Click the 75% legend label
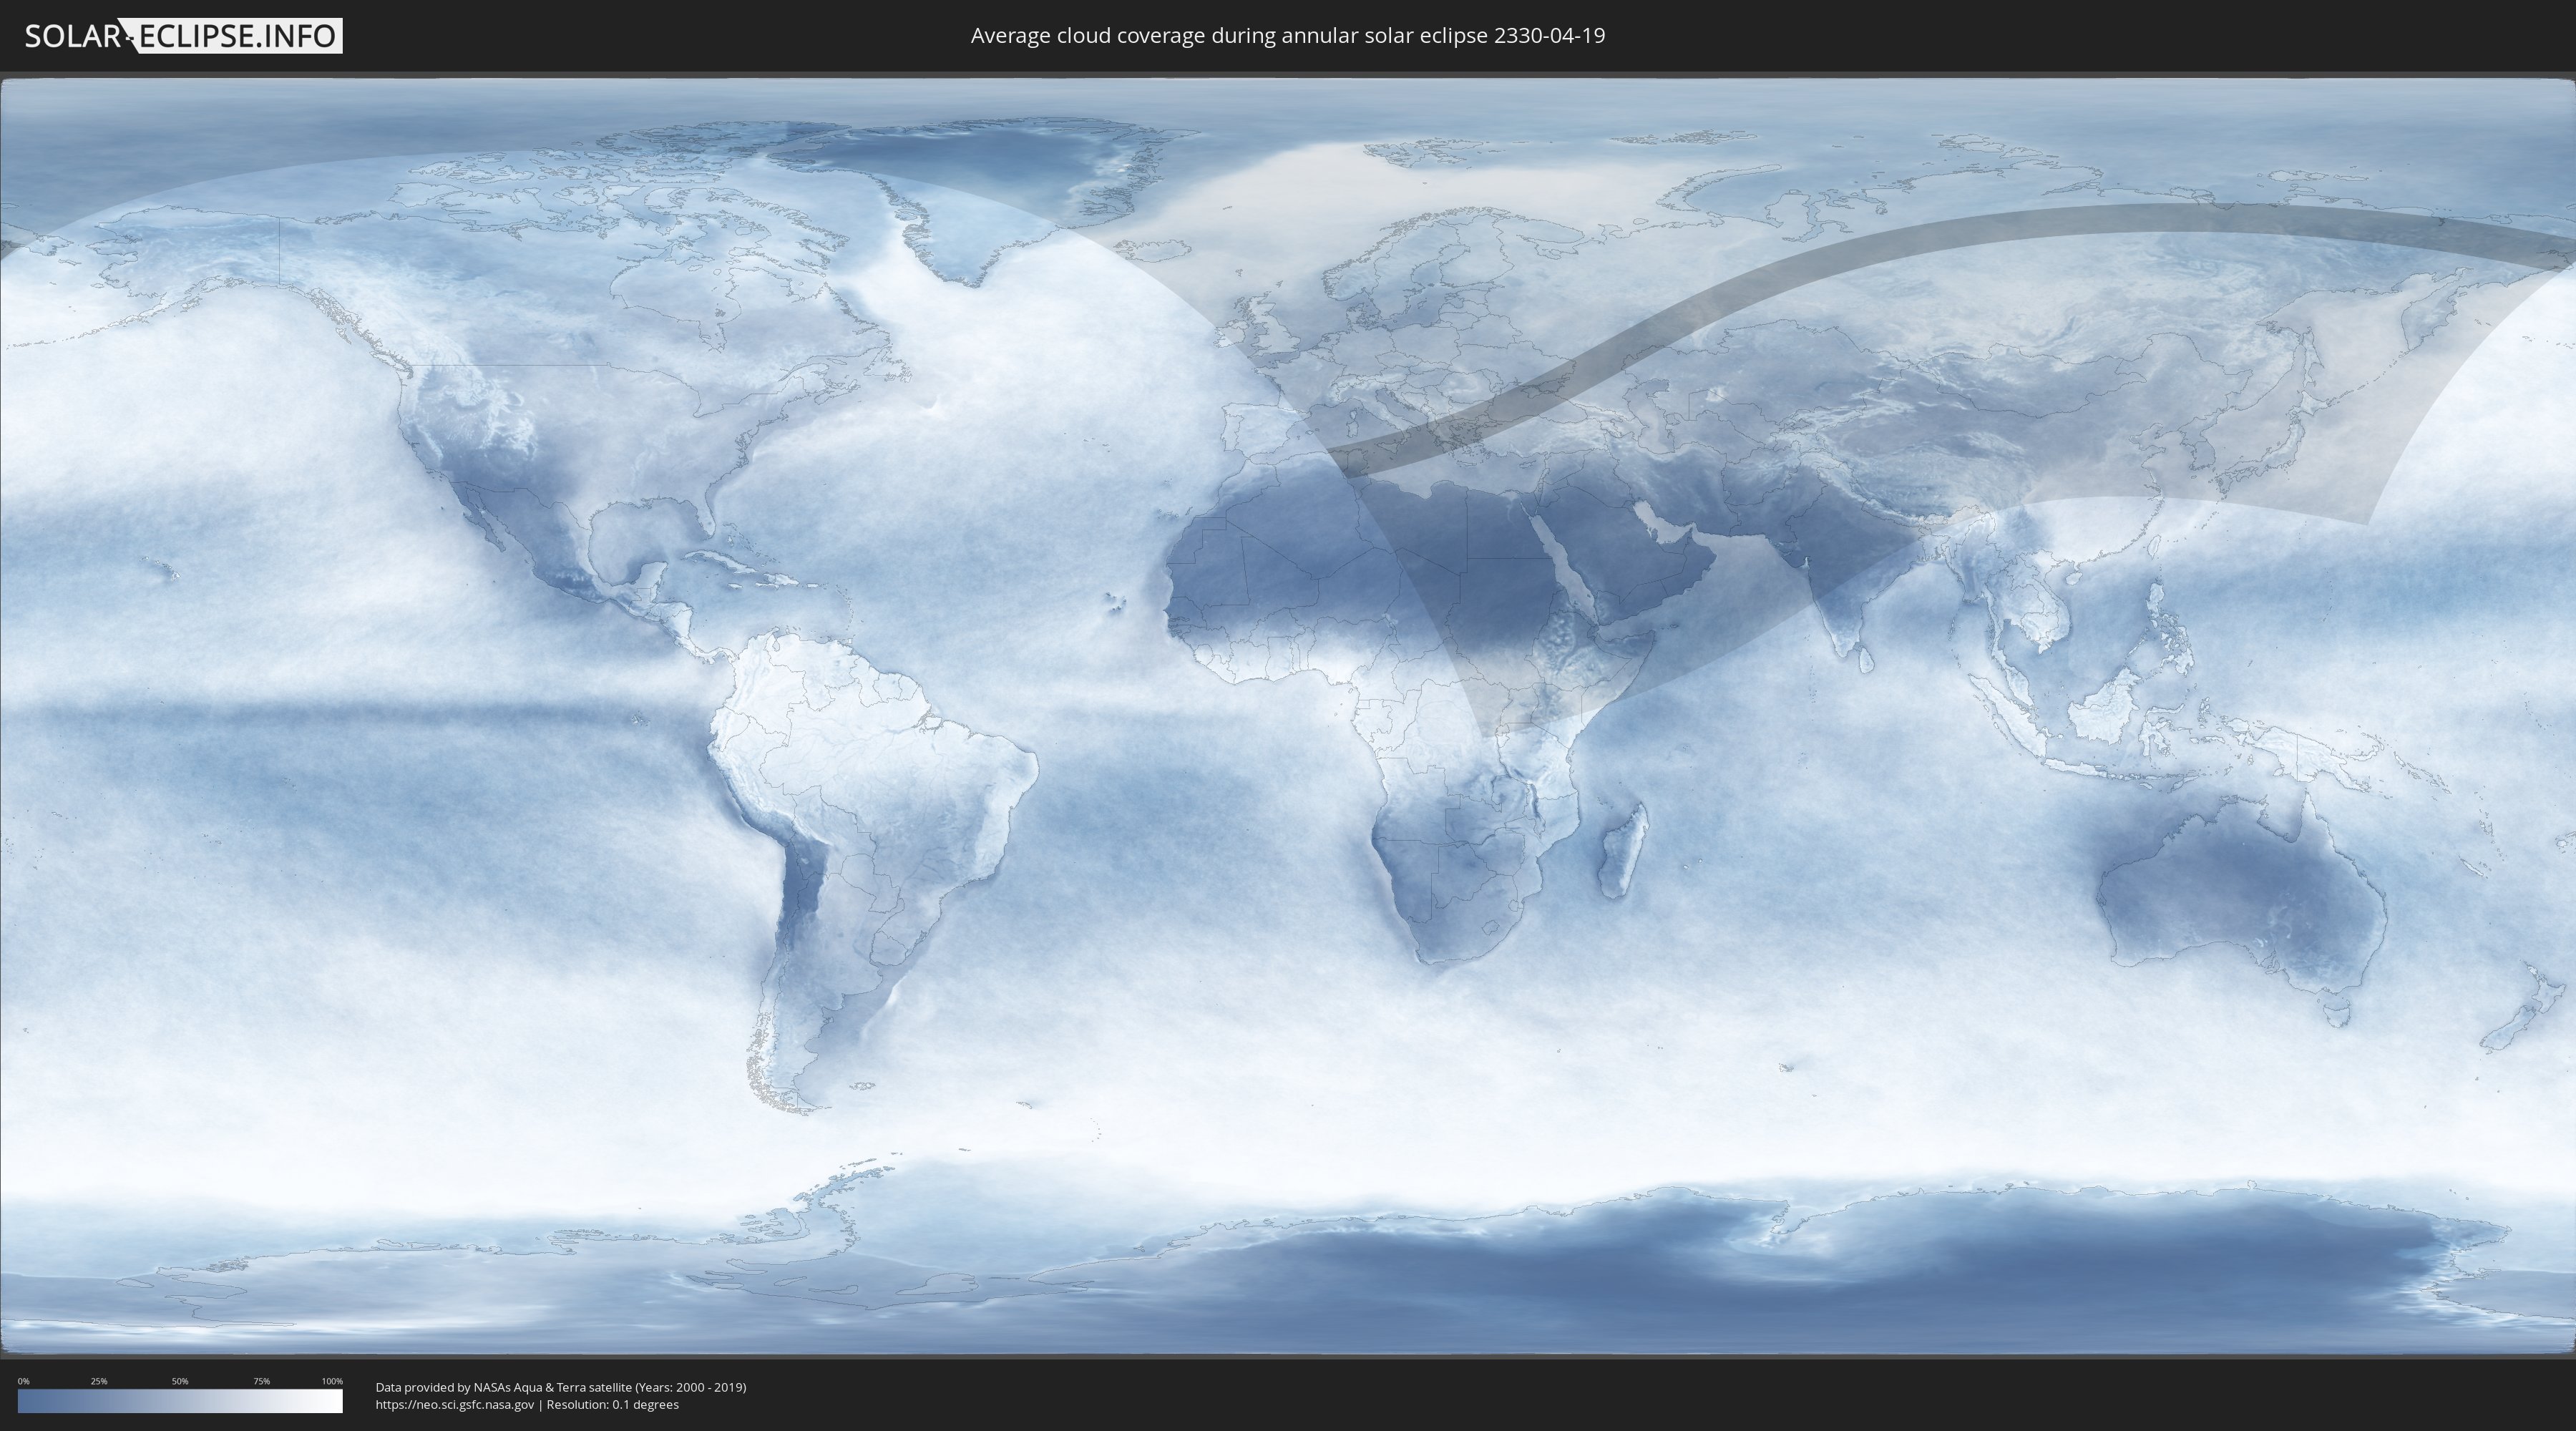Viewport: 2576px width, 1431px height. [x=261, y=1381]
